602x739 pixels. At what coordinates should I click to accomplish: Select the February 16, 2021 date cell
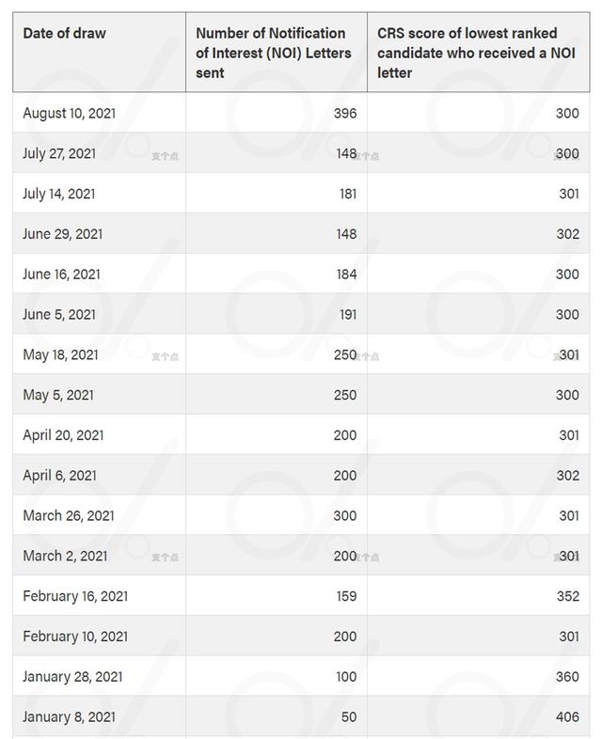(x=74, y=596)
